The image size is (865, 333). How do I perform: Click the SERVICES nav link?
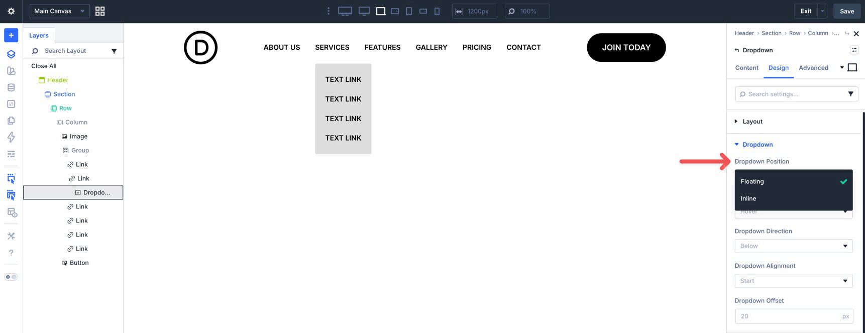pyautogui.click(x=333, y=47)
